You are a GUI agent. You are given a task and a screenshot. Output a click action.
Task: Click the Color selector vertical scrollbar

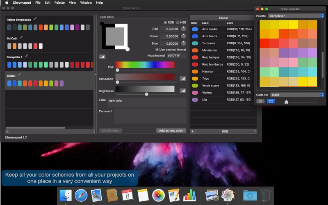(323, 65)
